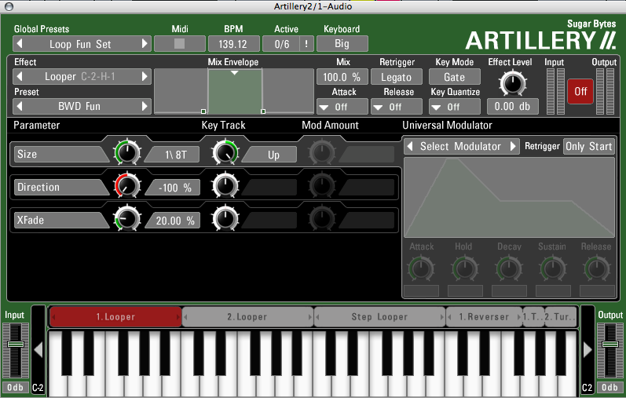Toggle Keyboard size Big button
The height and width of the screenshot is (398, 626).
[342, 43]
